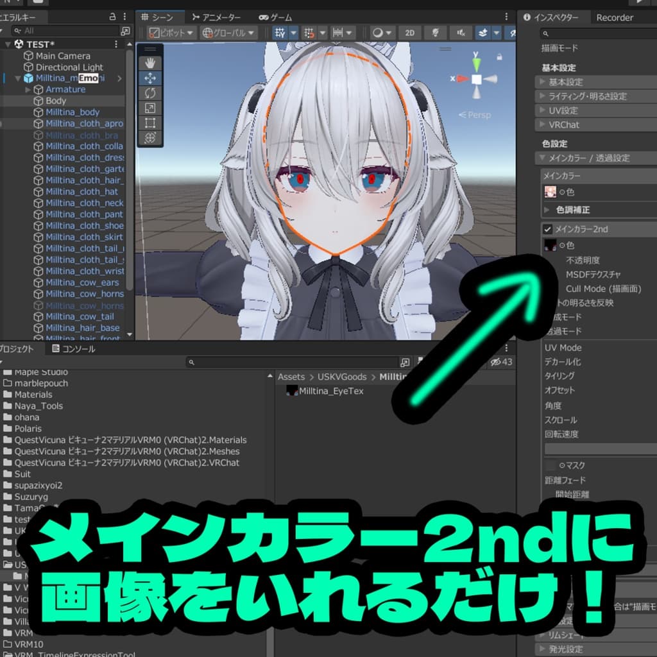Viewport: 657px width, 657px height.
Task: Switch Persp projection label
Action: 475,115
